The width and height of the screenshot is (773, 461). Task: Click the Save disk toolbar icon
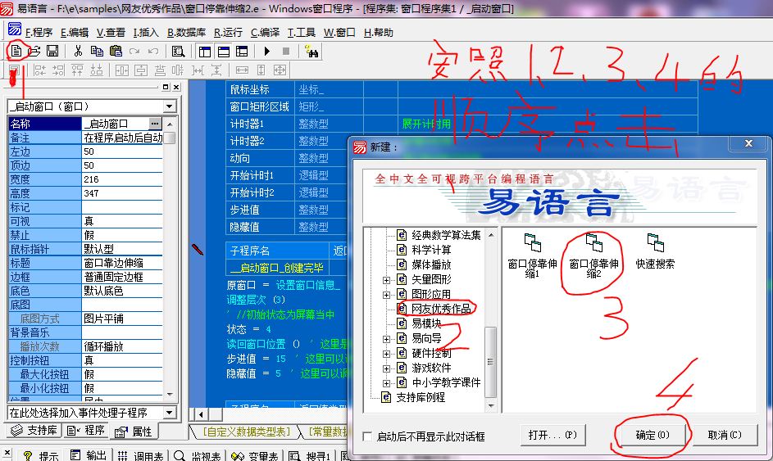pos(52,51)
